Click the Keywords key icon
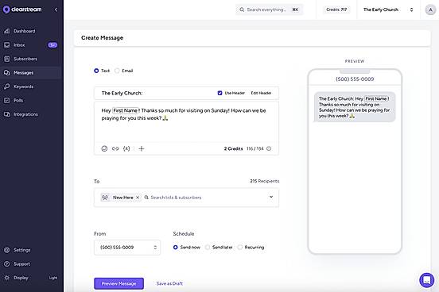 pyautogui.click(x=7, y=86)
